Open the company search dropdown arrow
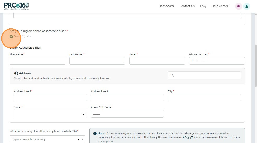 click(x=83, y=139)
